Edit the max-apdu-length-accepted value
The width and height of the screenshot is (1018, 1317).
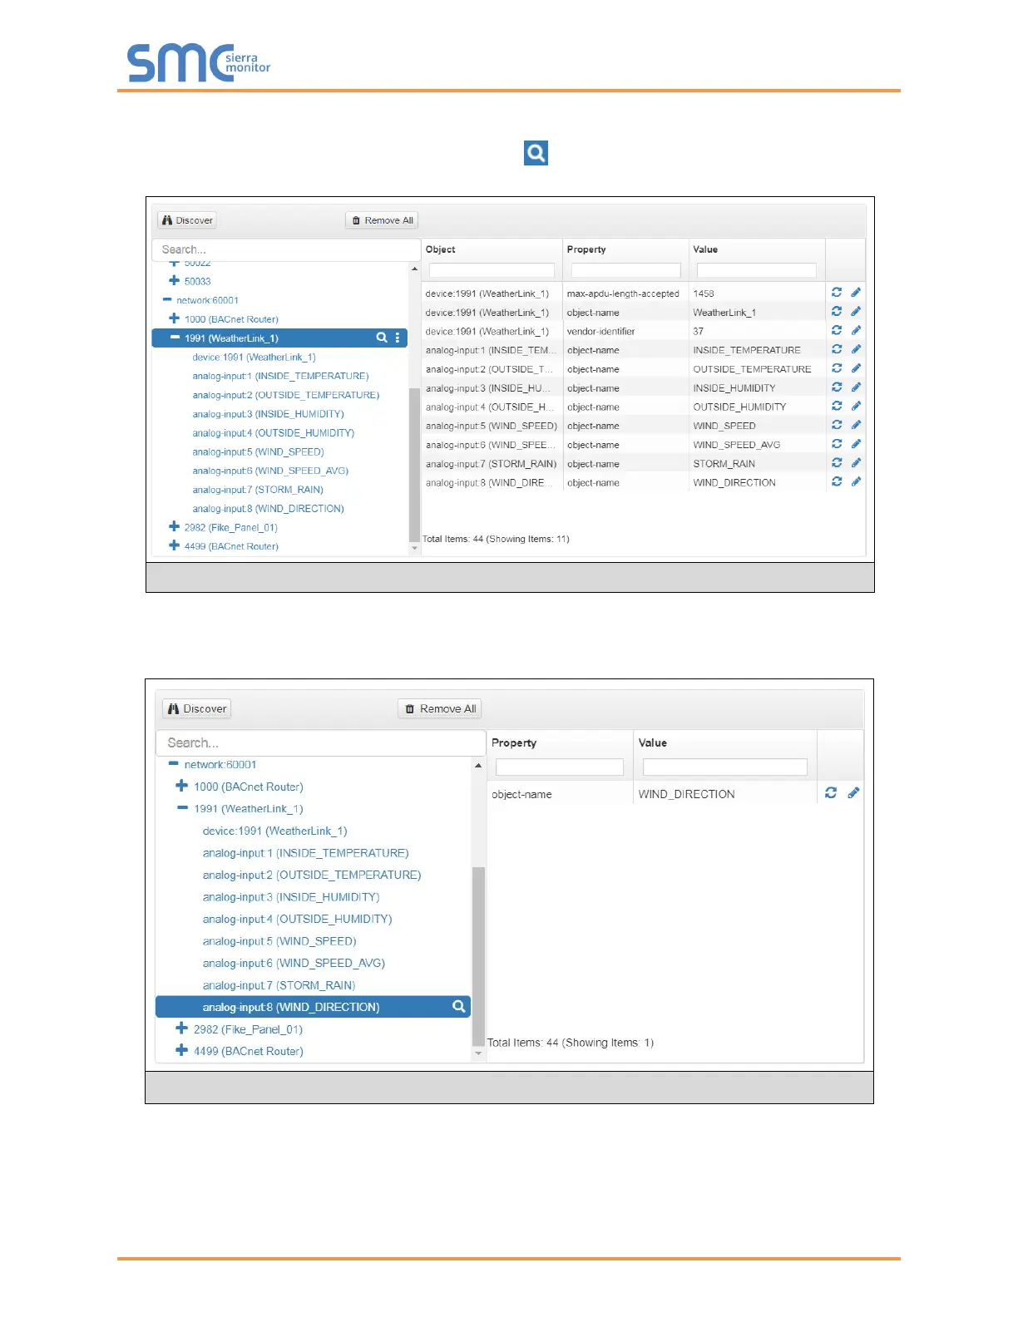click(856, 292)
